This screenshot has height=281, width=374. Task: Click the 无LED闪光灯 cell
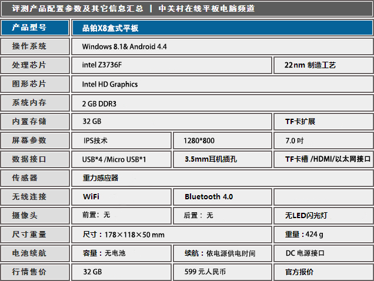coord(323,216)
